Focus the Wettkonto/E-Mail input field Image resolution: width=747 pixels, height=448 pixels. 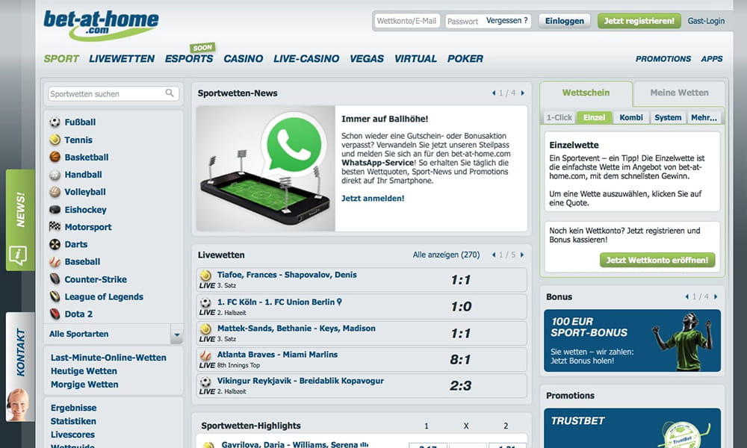click(x=407, y=21)
